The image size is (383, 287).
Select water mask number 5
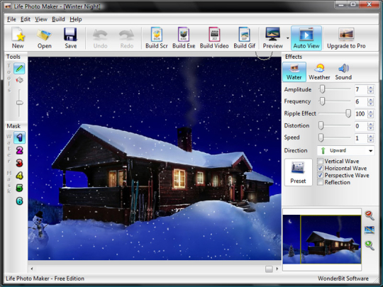point(19,188)
